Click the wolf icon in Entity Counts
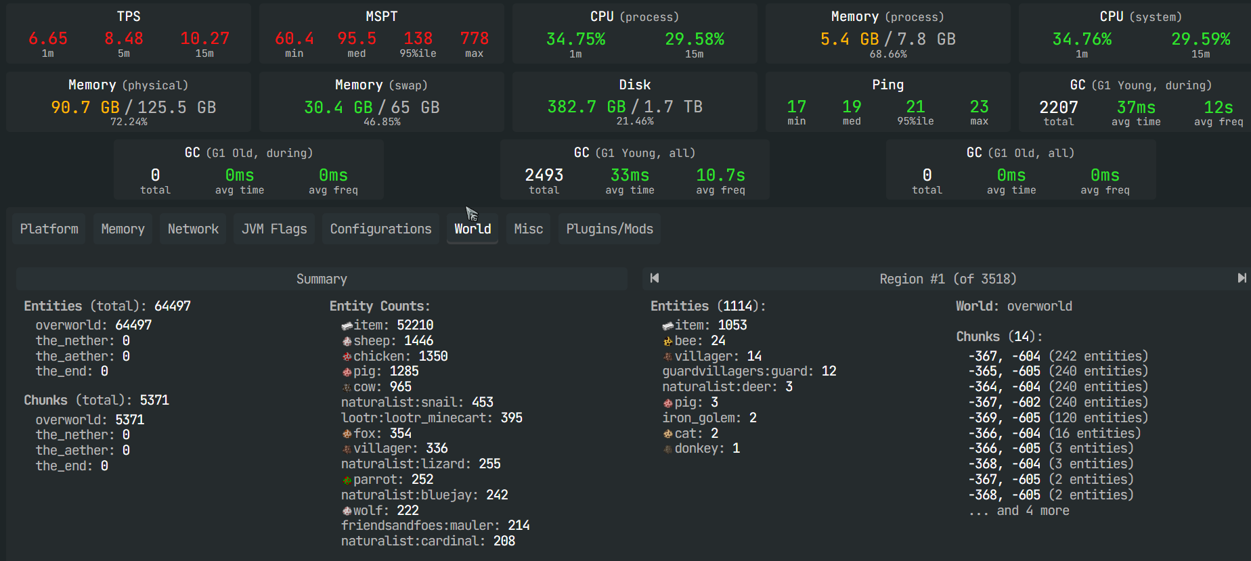The height and width of the screenshot is (561, 1251). pyautogui.click(x=347, y=511)
